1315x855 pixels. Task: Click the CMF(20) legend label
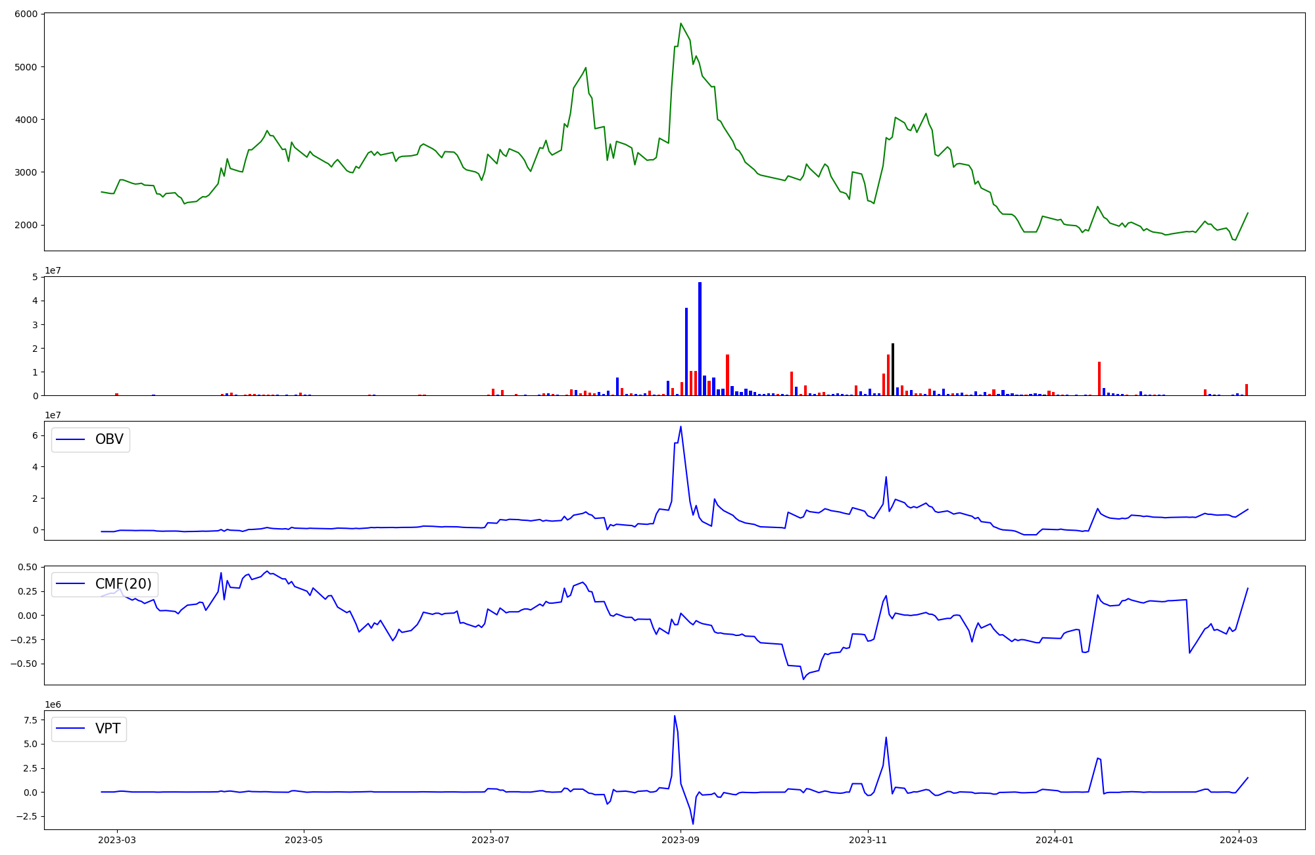(123, 584)
